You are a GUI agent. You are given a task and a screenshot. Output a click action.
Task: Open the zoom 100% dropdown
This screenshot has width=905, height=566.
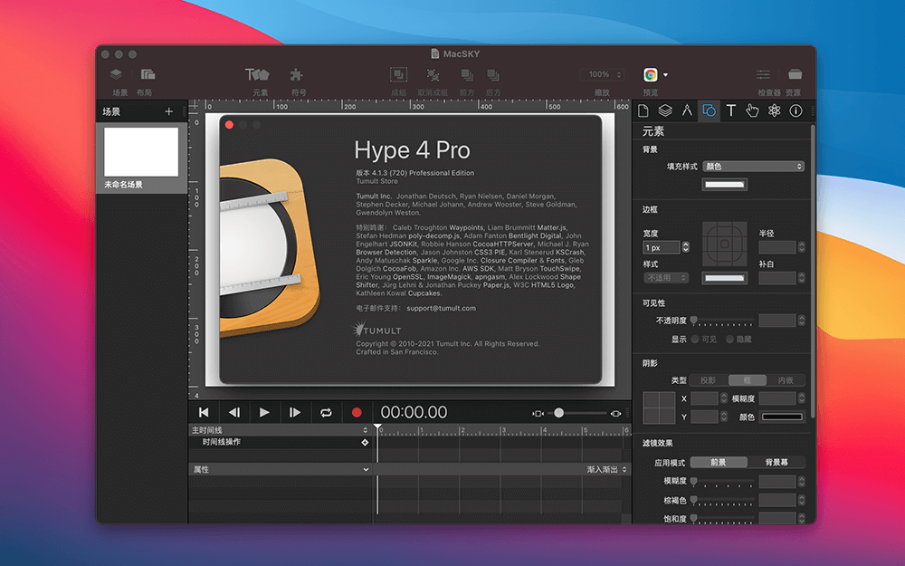pos(602,74)
